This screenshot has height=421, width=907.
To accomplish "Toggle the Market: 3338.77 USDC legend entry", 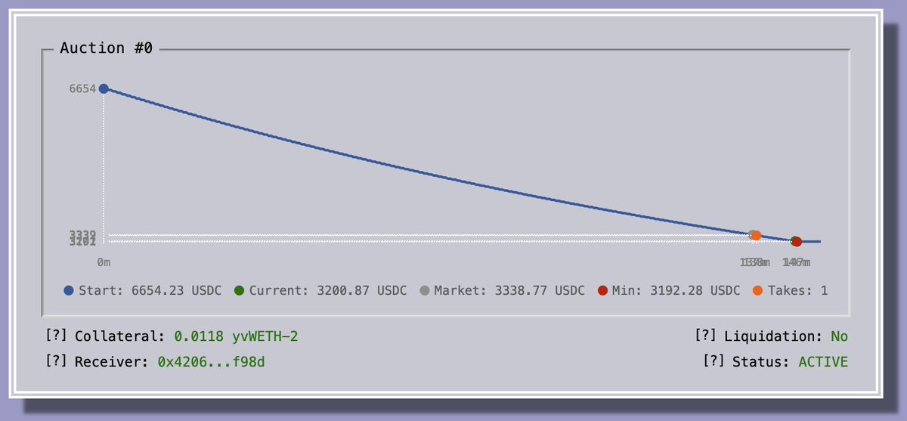I will tap(502, 291).
